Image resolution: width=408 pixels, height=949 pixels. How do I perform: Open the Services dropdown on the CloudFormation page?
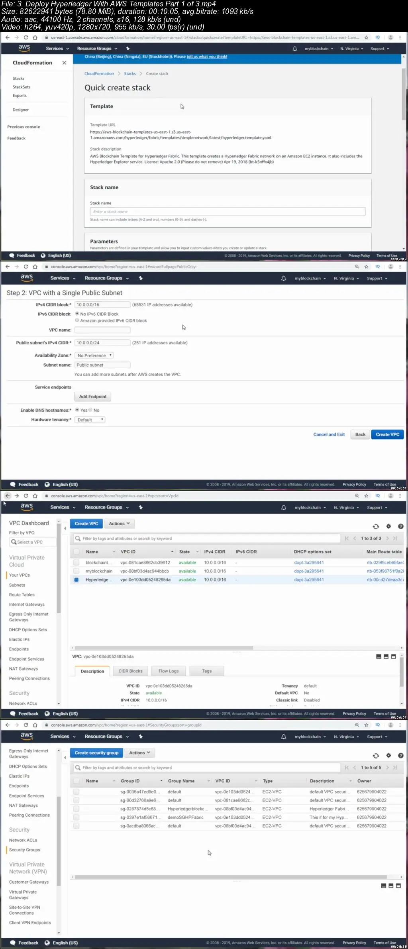coord(57,49)
